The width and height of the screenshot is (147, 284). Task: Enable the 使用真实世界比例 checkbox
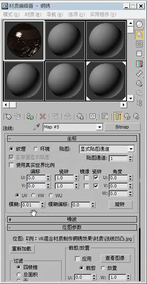[12, 165]
